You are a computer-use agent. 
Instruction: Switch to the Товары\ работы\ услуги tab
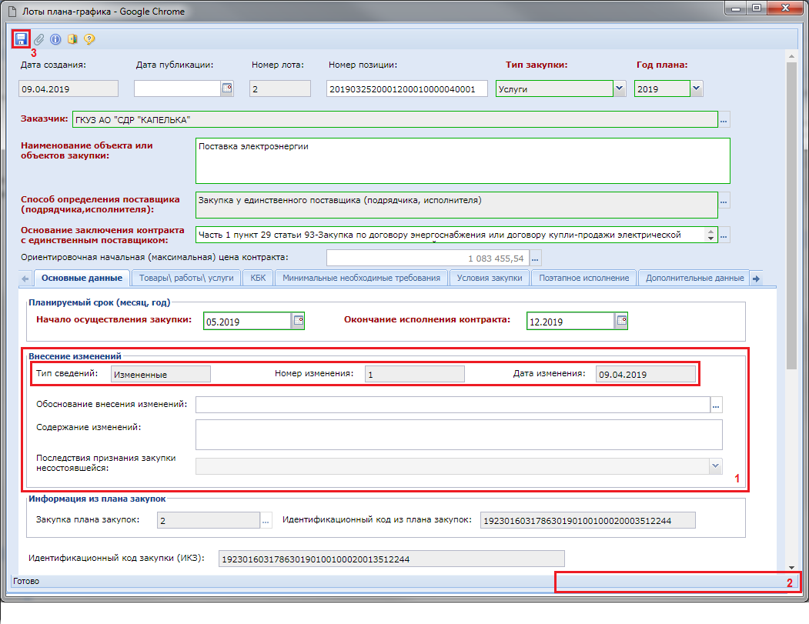(x=186, y=278)
